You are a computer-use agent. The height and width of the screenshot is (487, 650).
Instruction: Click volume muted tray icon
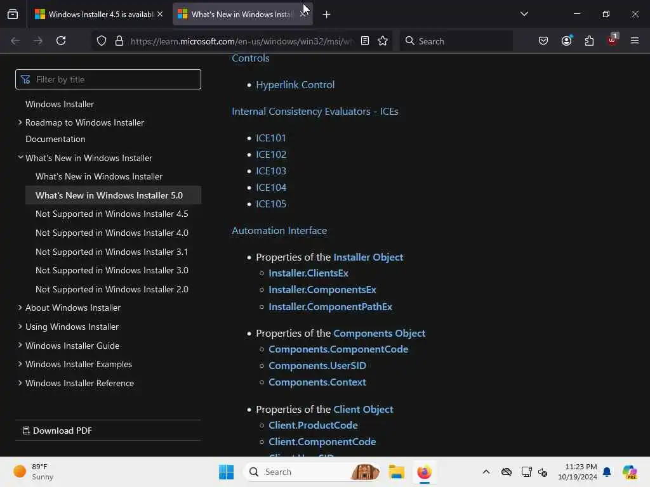tap(543, 472)
